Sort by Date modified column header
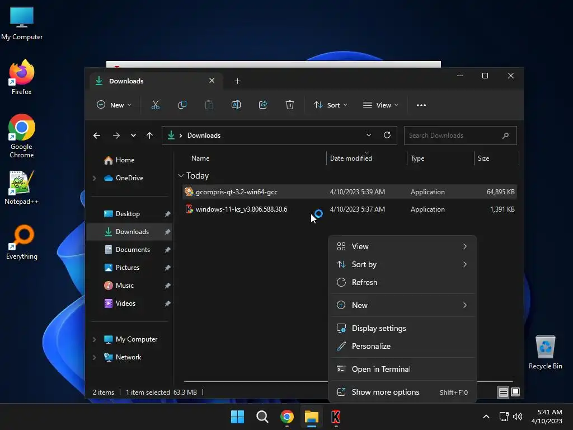Viewport: 573px width, 430px height. (351, 158)
